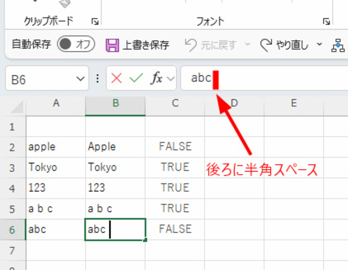
Task: Click cell A2 containing apple
Action: click(x=56, y=147)
